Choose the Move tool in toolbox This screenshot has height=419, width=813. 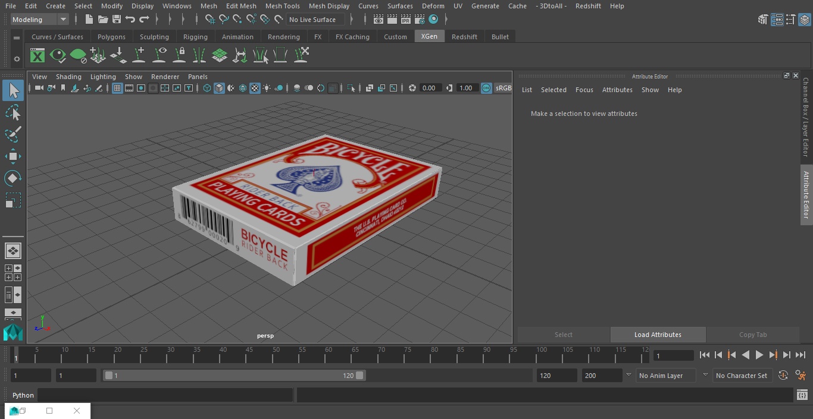pos(13,156)
